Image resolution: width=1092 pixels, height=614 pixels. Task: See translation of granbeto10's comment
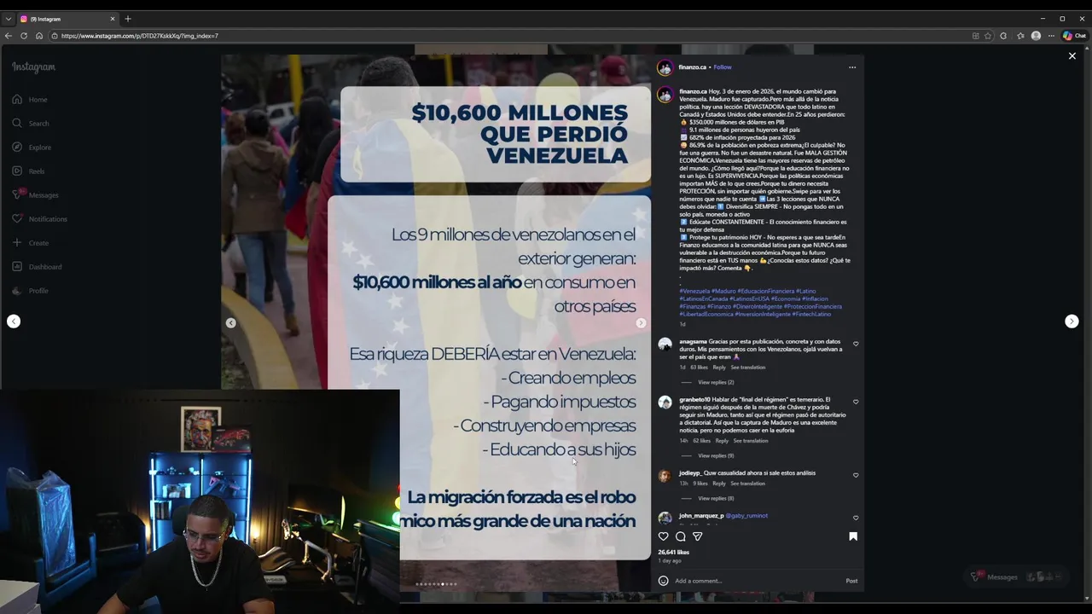pyautogui.click(x=751, y=441)
